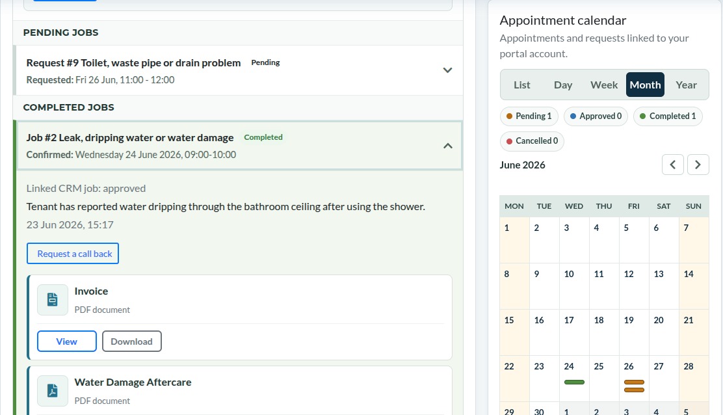Select June 23 calendar cell
The height and width of the screenshot is (415, 723).
(x=545, y=378)
